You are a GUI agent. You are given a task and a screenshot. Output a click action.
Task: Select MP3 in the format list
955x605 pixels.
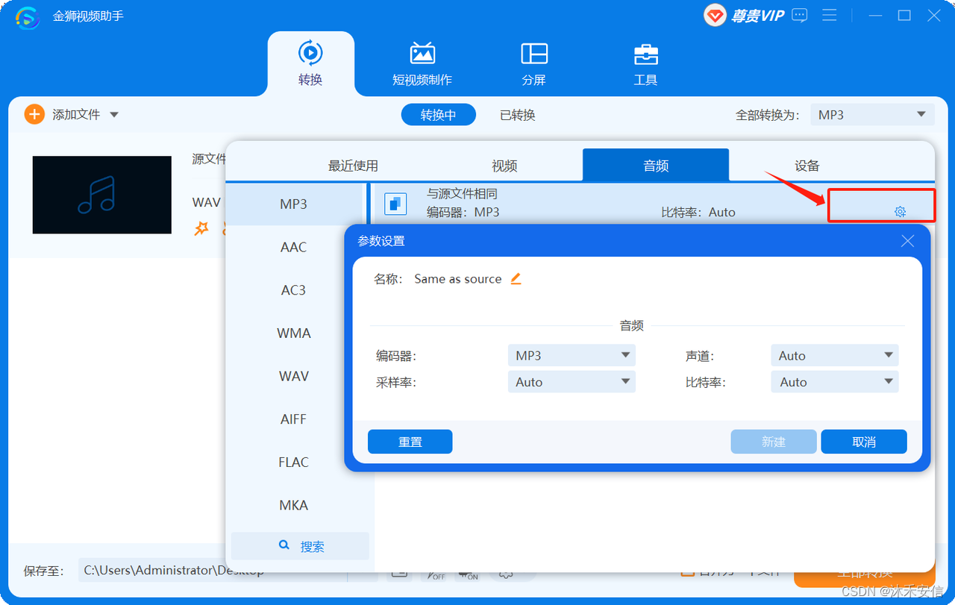tap(294, 204)
